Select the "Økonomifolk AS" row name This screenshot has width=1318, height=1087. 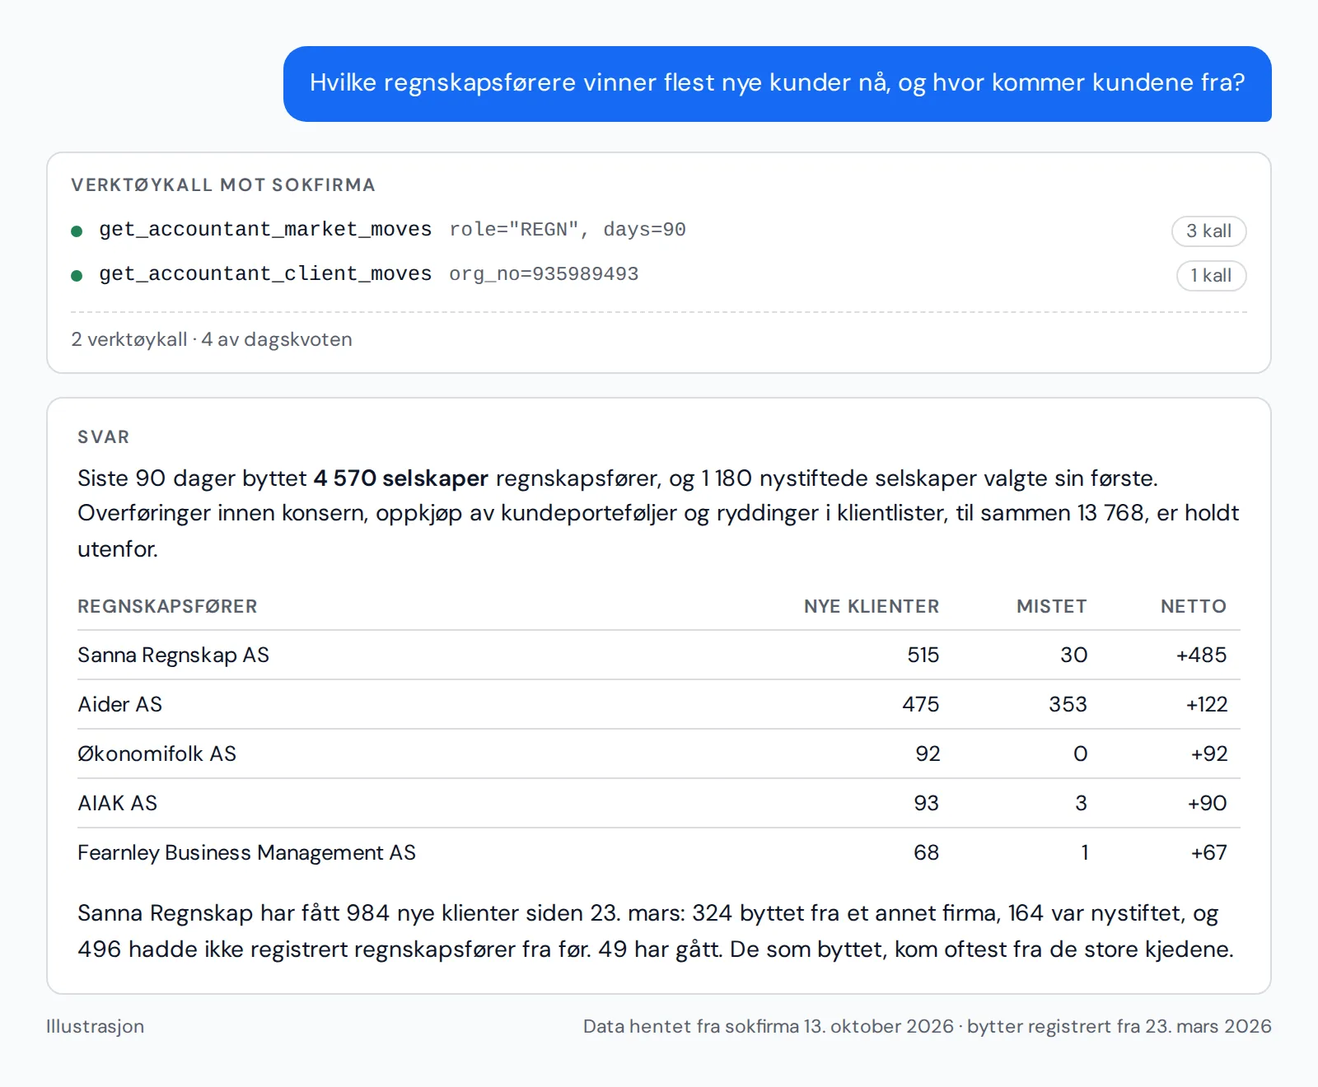click(157, 754)
